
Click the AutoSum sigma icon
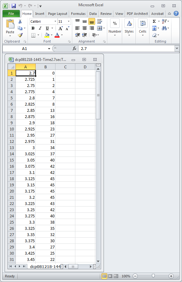point(154,21)
